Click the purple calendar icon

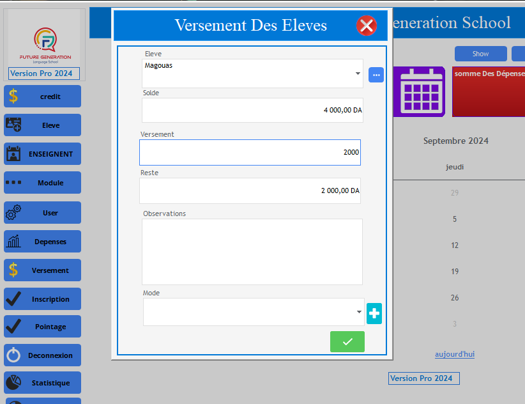[x=419, y=91]
